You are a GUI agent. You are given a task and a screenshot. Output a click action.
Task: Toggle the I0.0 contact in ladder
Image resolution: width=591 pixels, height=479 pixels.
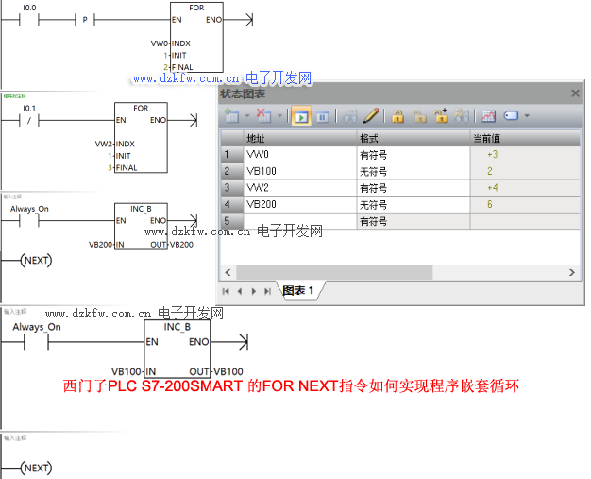coord(42,19)
